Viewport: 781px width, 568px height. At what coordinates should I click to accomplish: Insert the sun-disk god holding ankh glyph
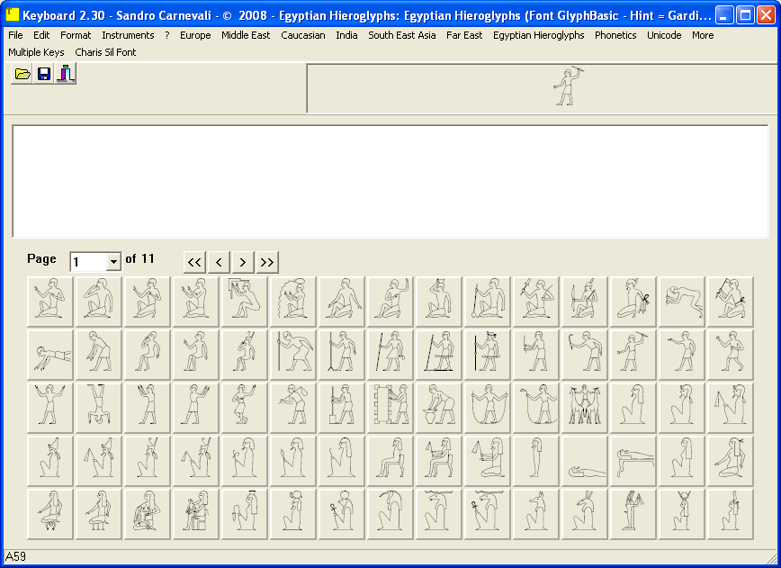point(342,514)
